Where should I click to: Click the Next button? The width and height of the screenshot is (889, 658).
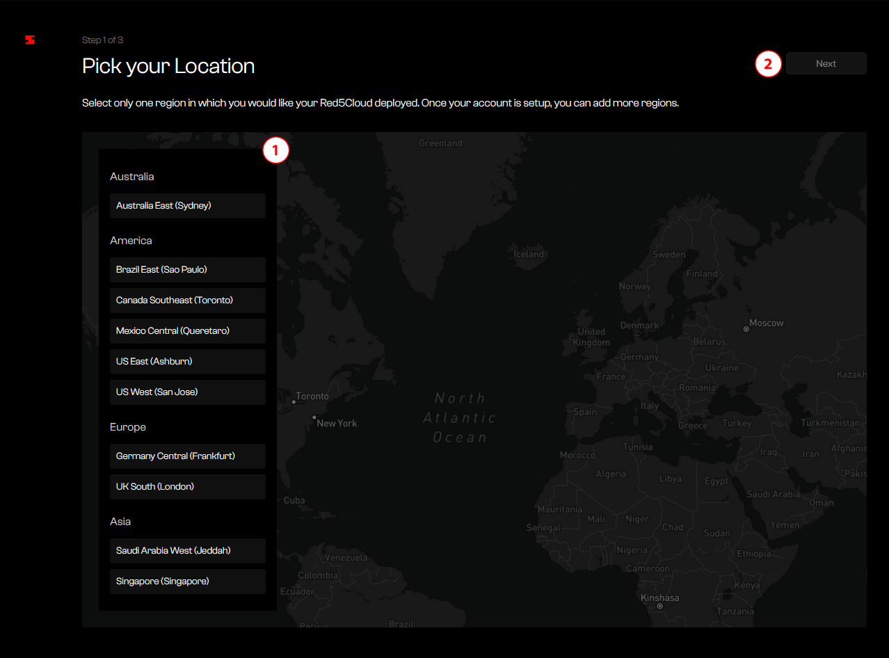pyautogui.click(x=826, y=63)
